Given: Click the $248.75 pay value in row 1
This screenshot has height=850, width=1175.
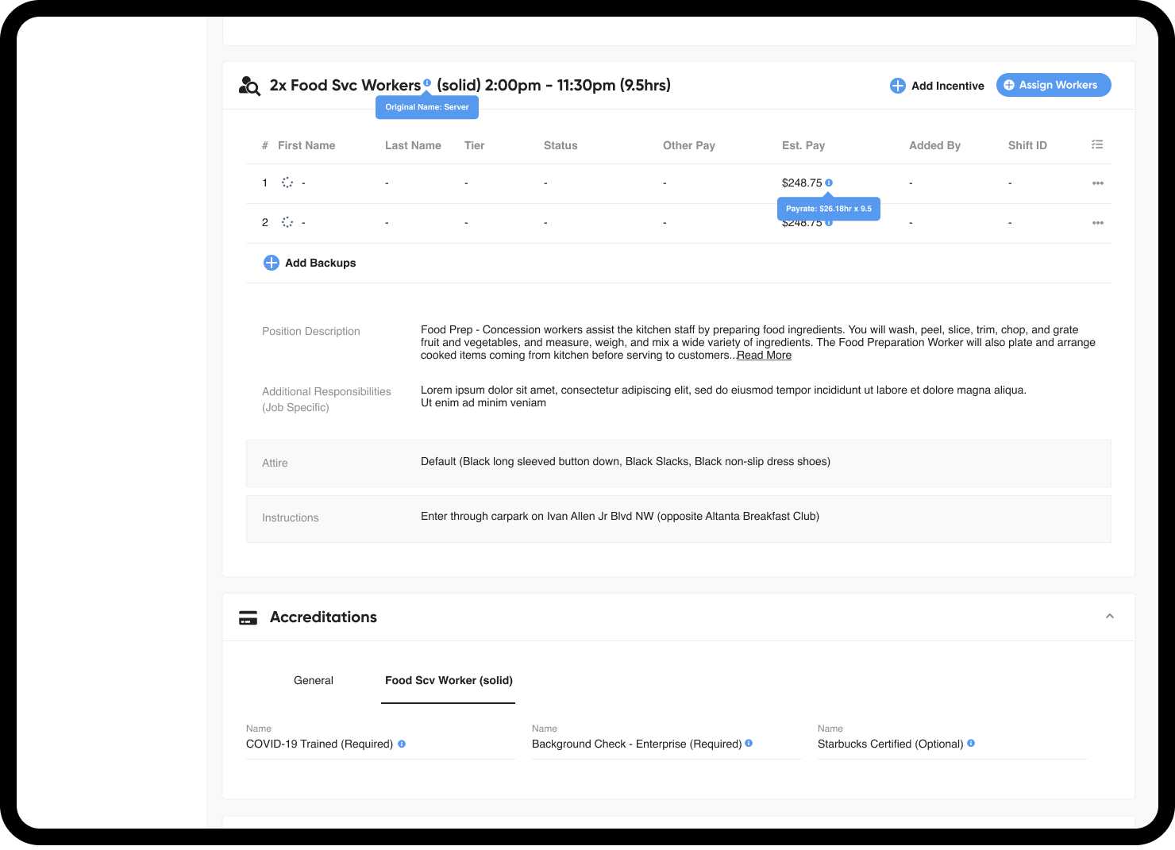Looking at the screenshot, I should (x=802, y=183).
